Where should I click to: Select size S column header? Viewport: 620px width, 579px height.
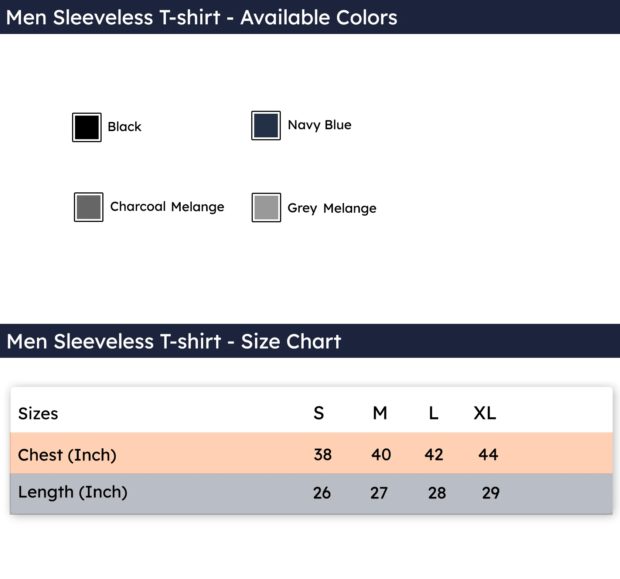[319, 413]
